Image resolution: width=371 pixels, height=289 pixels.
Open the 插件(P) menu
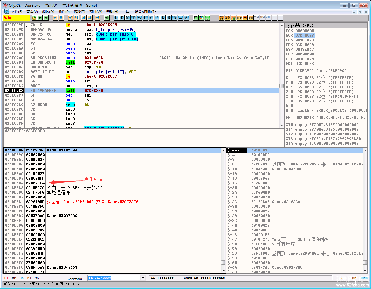pyautogui.click(x=64, y=11)
